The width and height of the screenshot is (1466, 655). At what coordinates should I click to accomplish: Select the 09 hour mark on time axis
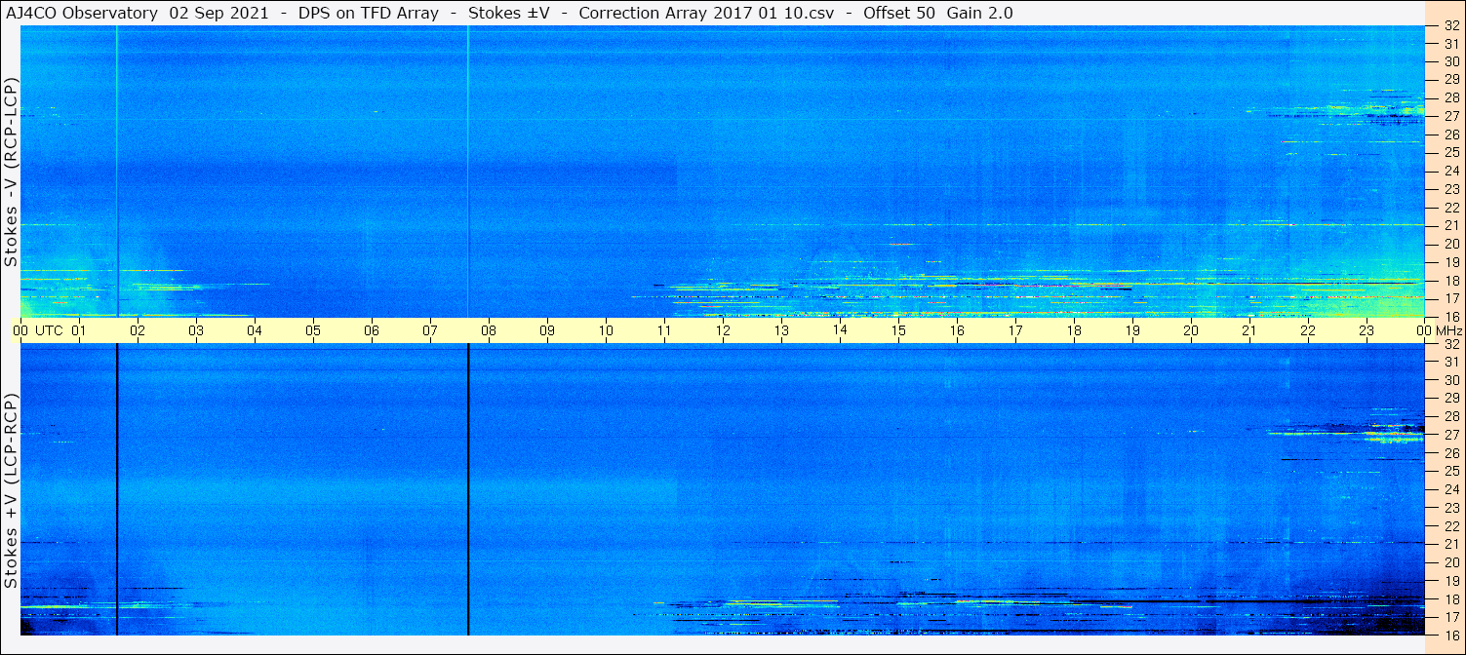547,330
